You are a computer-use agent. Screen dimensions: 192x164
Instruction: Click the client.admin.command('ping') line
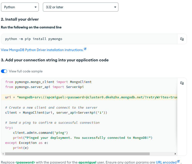tap(40, 133)
